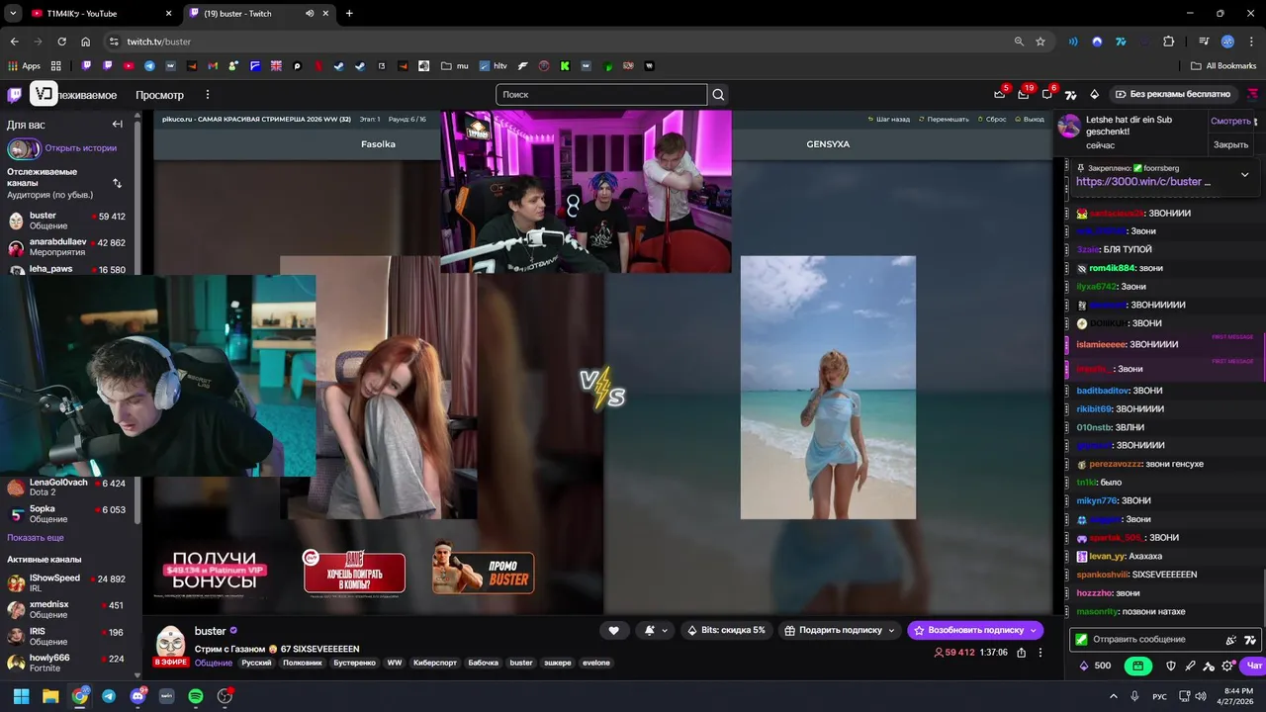The height and width of the screenshot is (712, 1266).
Task: Open emote picker in chat input
Action: (x=1231, y=640)
